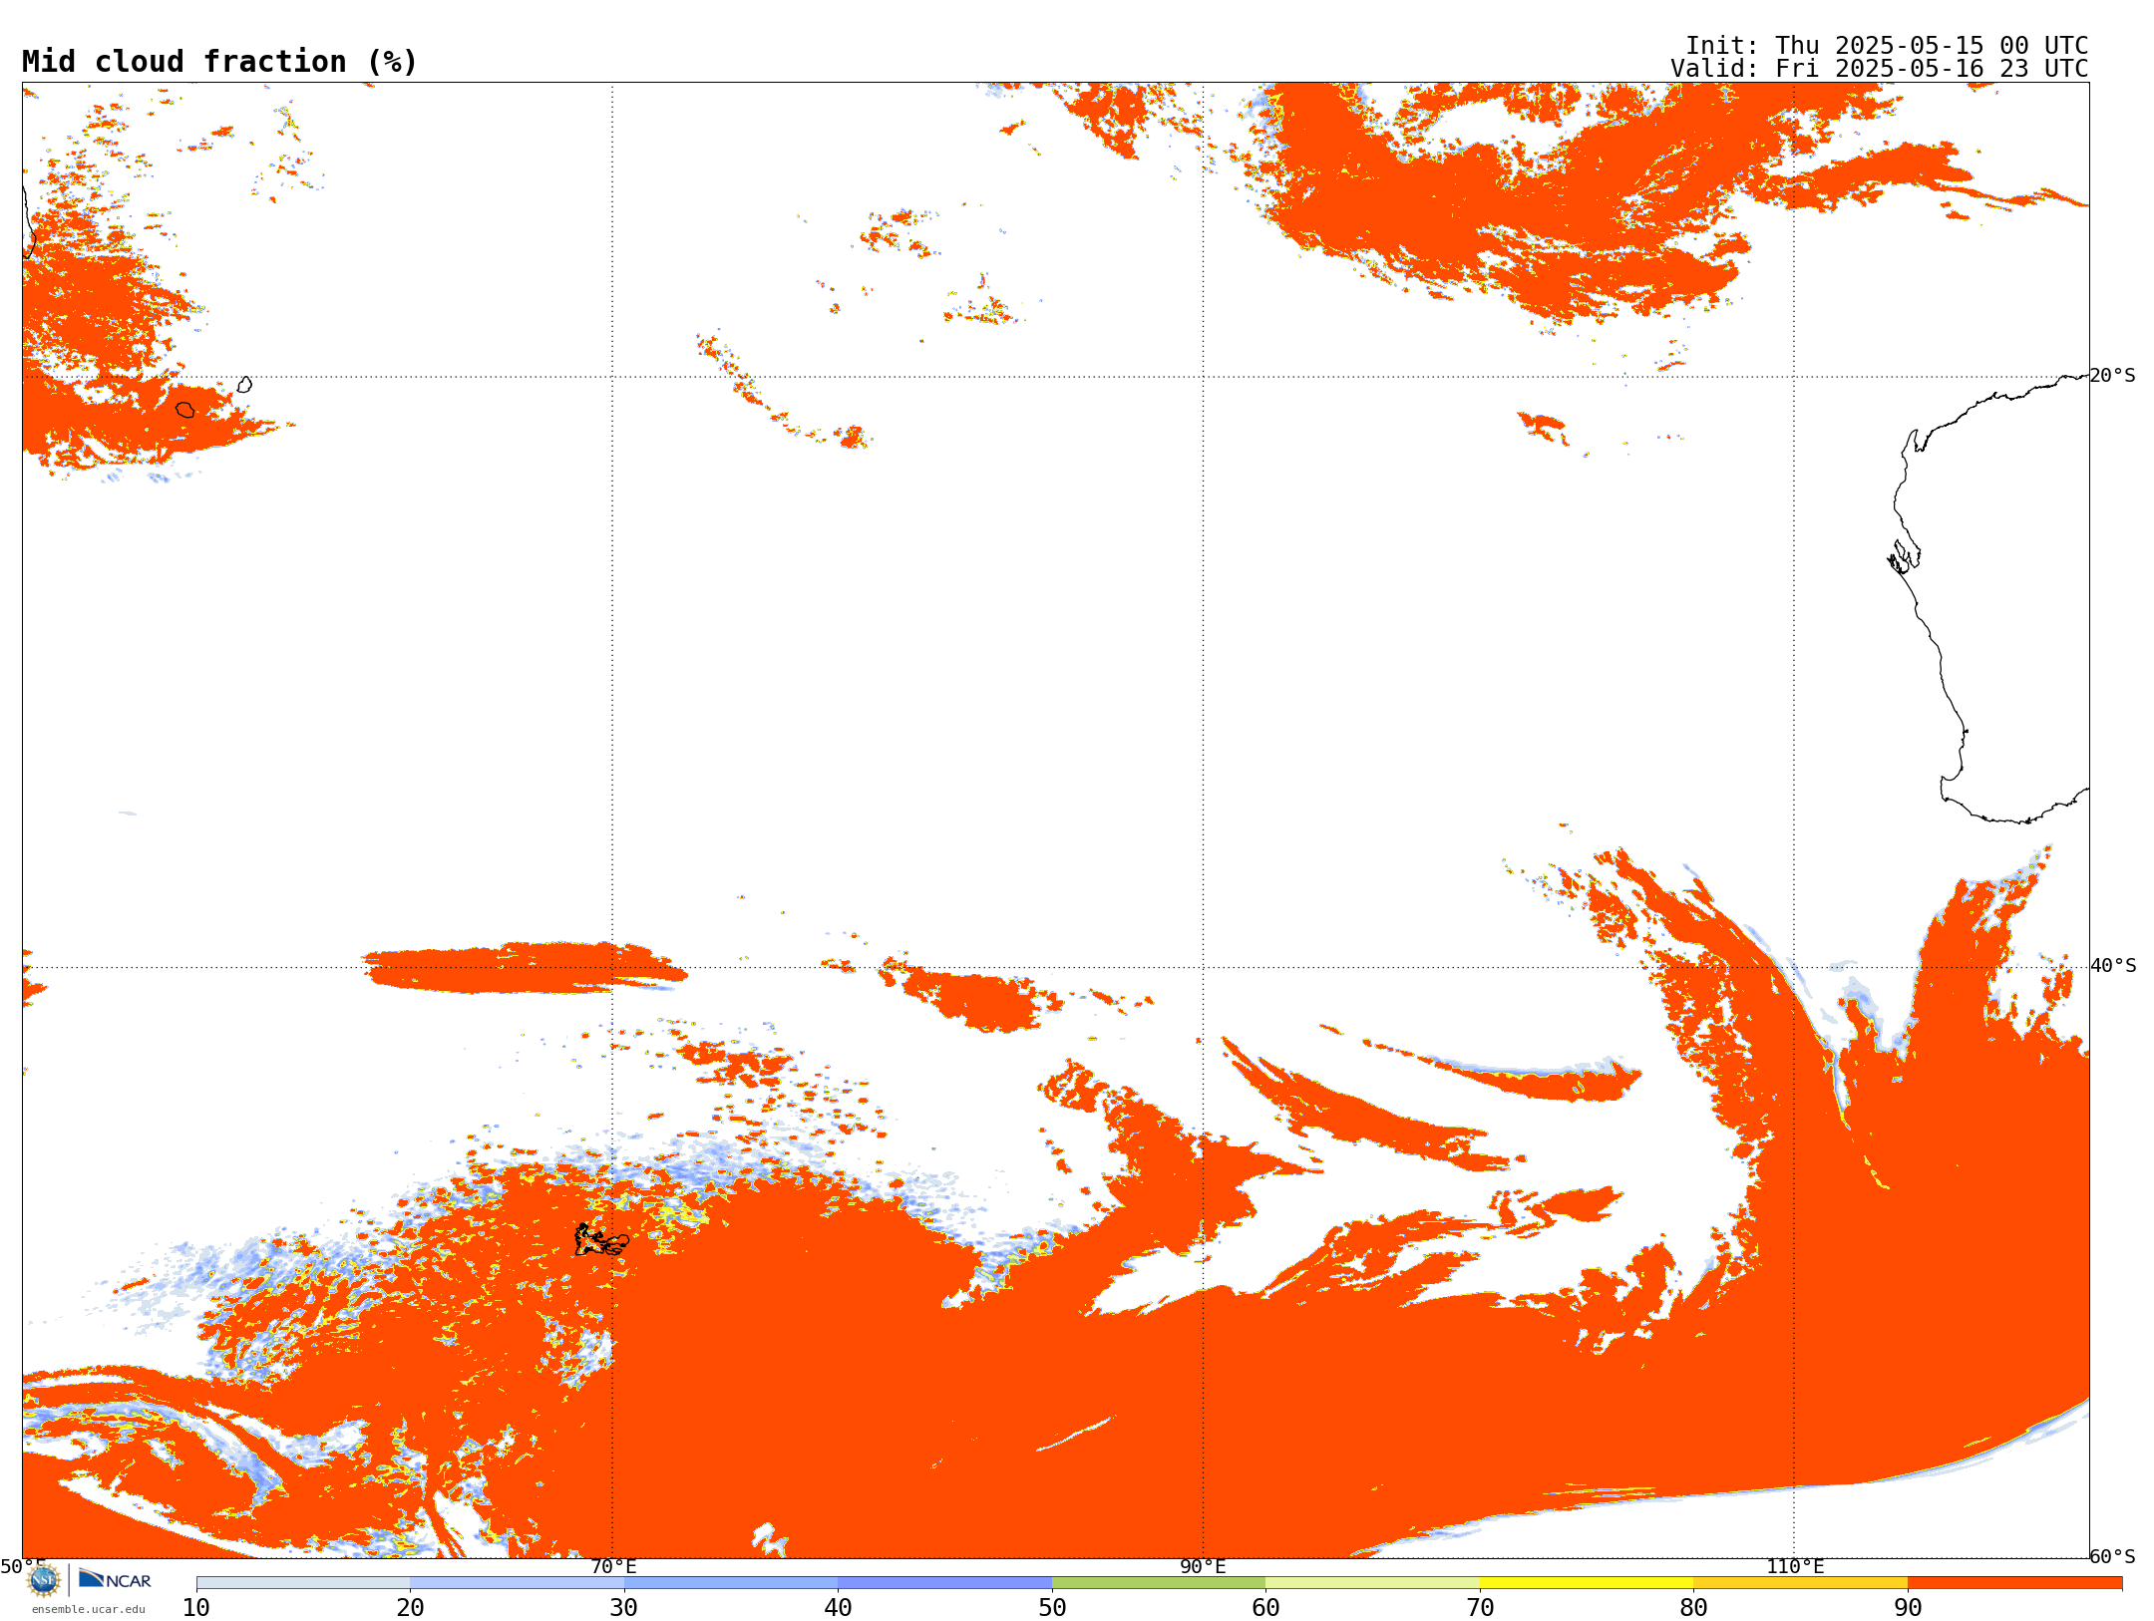Click the colorbar tick label 30
This screenshot has width=2154, height=1621.
tap(624, 1608)
